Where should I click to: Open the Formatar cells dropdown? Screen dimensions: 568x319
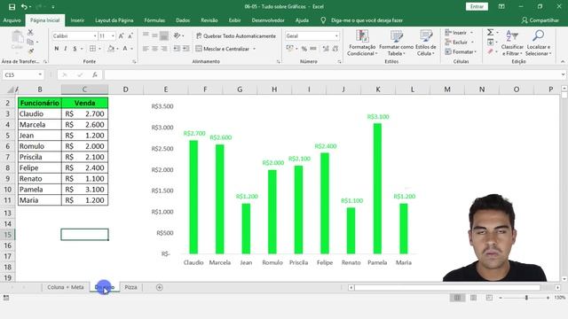pos(476,51)
